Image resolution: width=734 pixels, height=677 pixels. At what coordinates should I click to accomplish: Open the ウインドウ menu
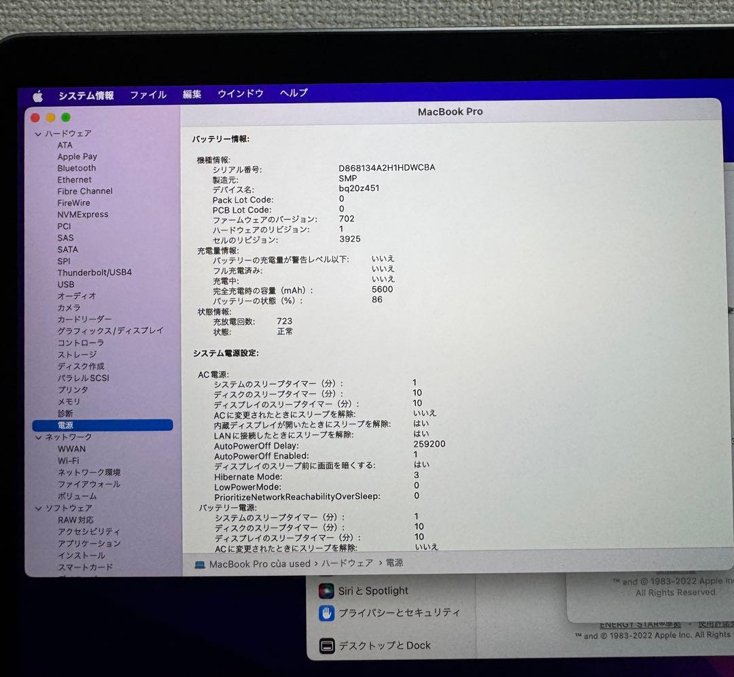pyautogui.click(x=241, y=94)
